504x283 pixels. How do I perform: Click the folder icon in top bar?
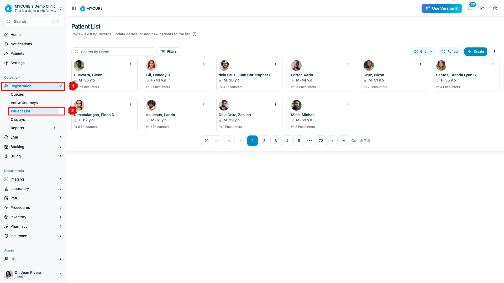click(x=482, y=8)
